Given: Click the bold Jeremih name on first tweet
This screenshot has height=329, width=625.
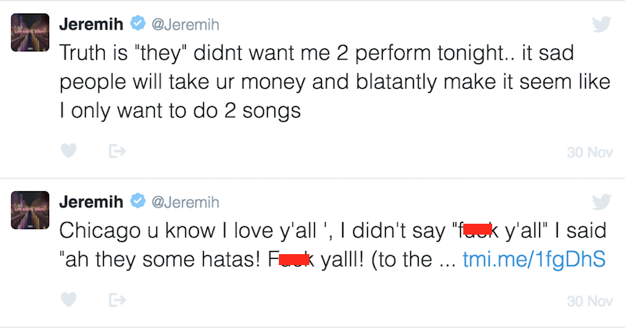Looking at the screenshot, I should pos(93,24).
